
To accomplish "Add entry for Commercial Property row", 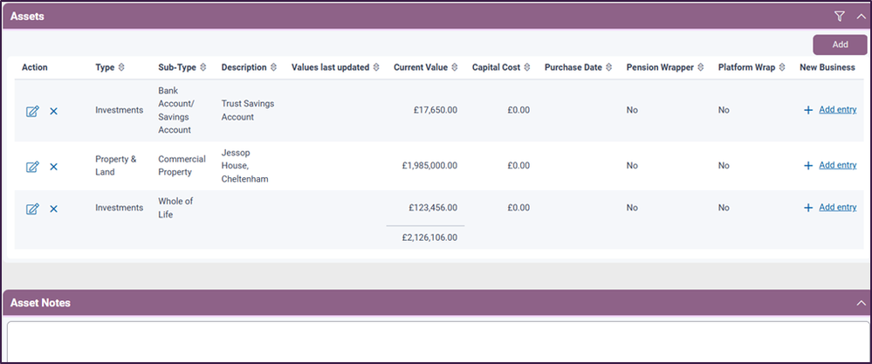I will click(x=837, y=166).
